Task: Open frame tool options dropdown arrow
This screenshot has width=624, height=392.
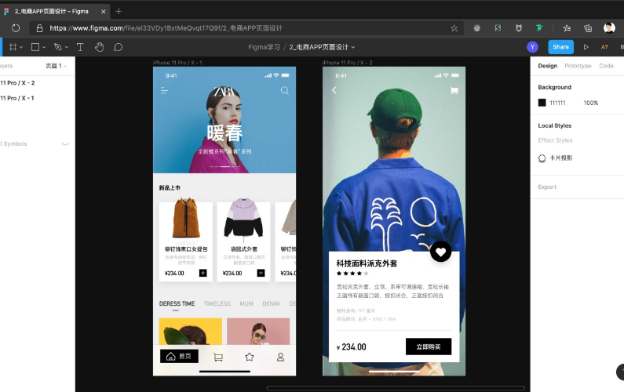Action: (21, 47)
